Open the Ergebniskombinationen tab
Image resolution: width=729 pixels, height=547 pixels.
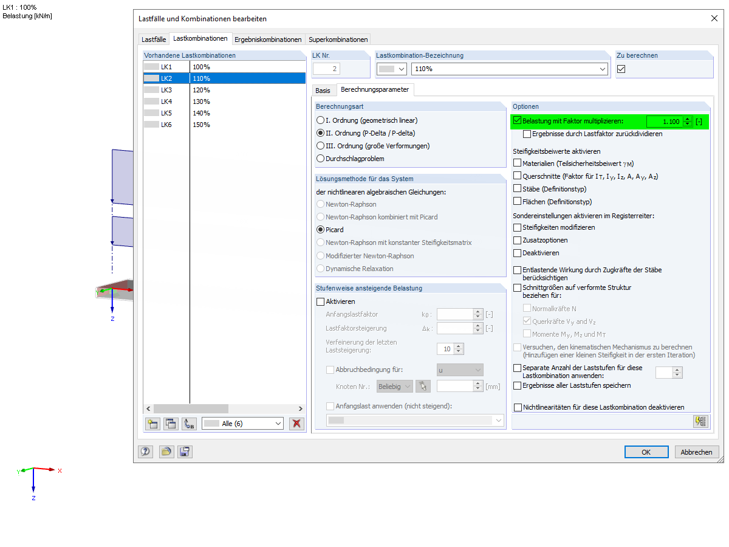(268, 40)
